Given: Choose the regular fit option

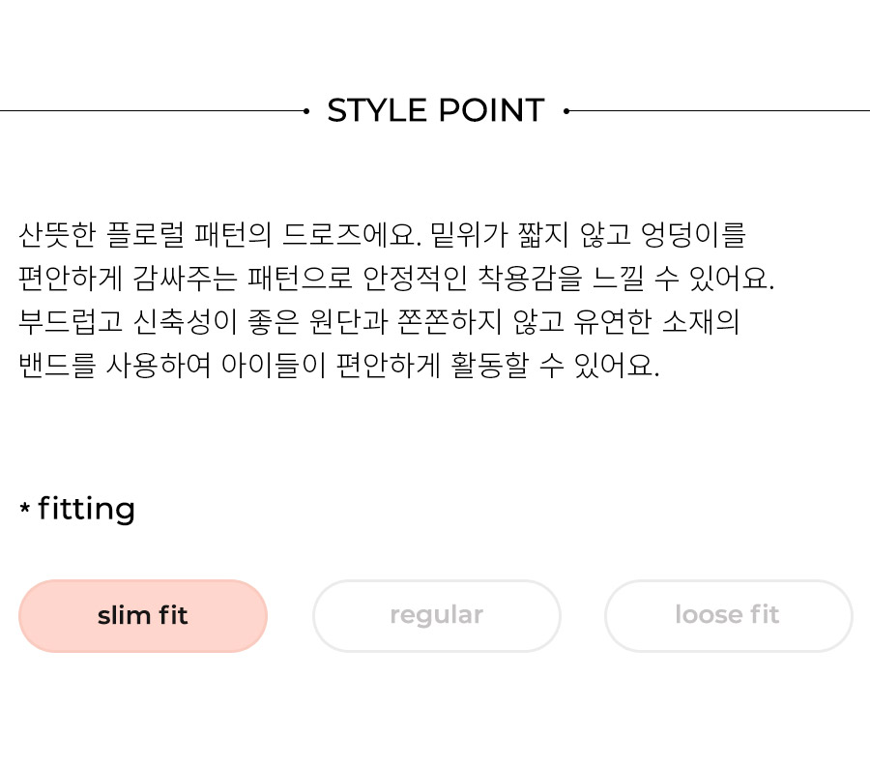Looking at the screenshot, I should [437, 616].
